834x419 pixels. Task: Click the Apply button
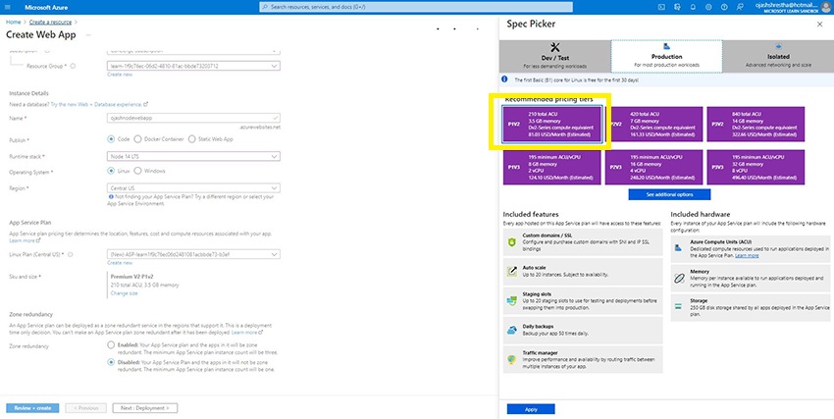tap(531, 409)
